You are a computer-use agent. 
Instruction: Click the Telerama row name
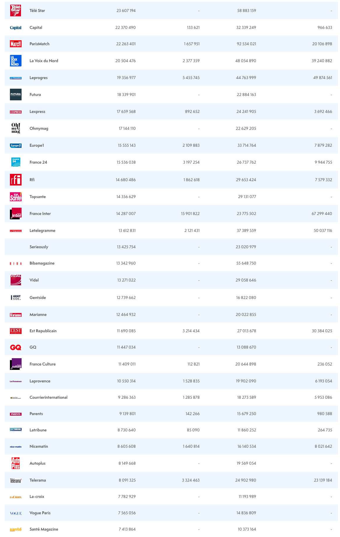tap(38, 480)
